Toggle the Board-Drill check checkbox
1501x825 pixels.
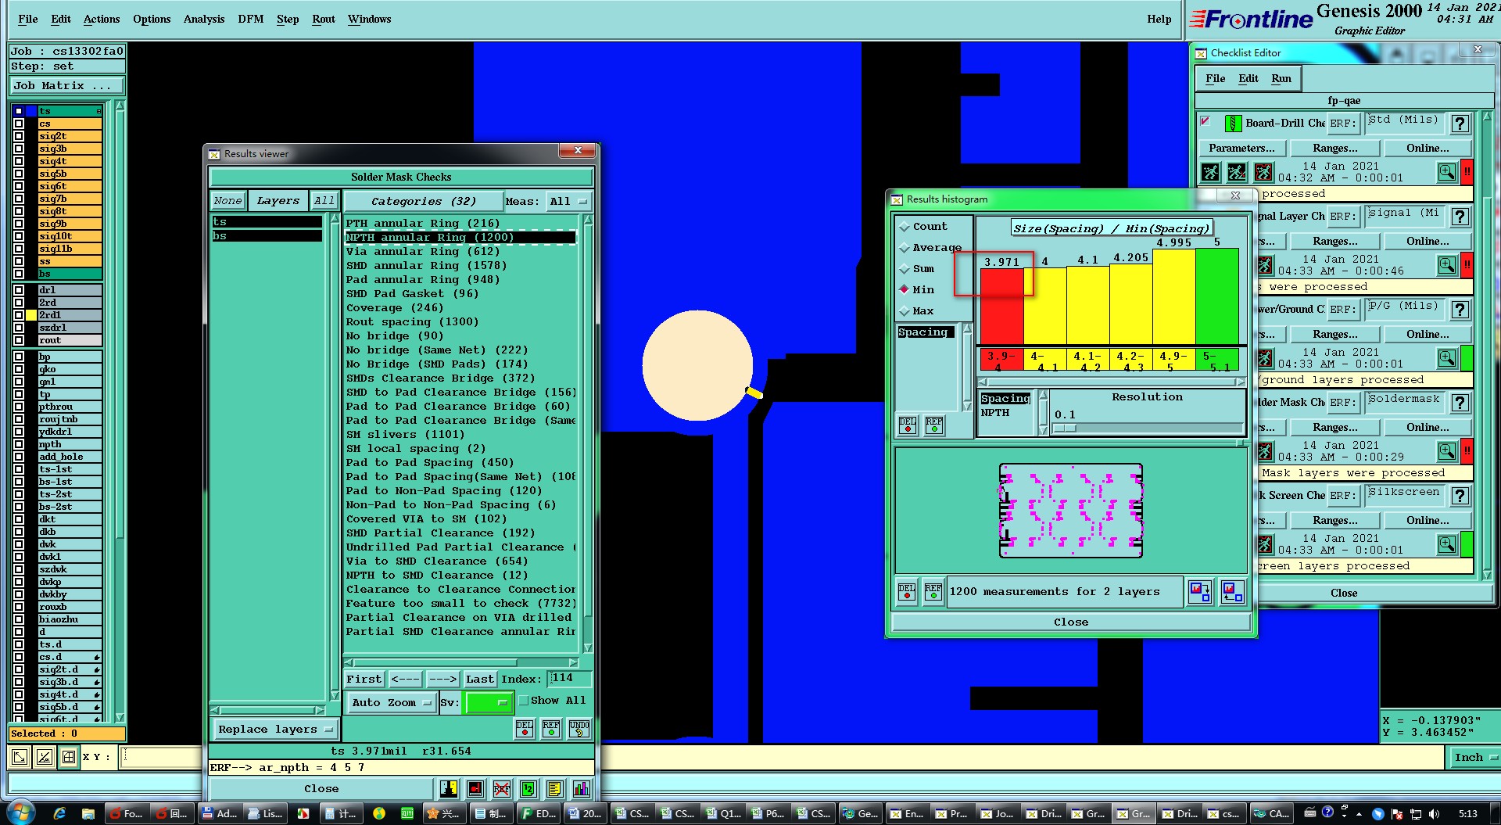point(1205,121)
